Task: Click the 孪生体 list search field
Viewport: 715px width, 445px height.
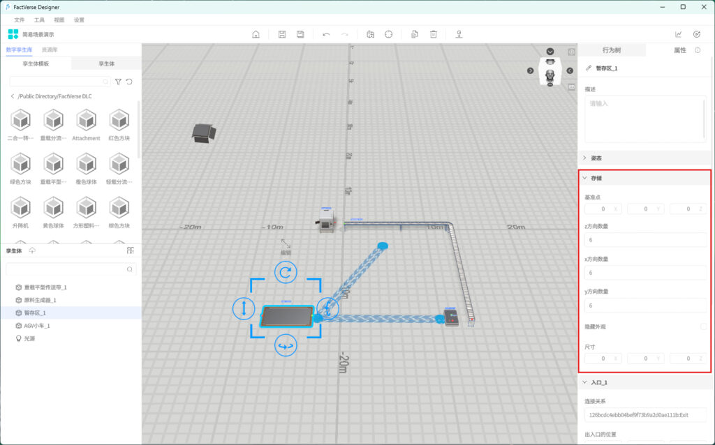Action: point(71,269)
